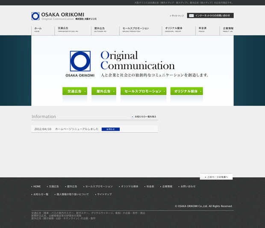This screenshot has height=228, width=265.
Task: Click arrow icon beside お知らせの一覧を見る
Action: [132, 117]
